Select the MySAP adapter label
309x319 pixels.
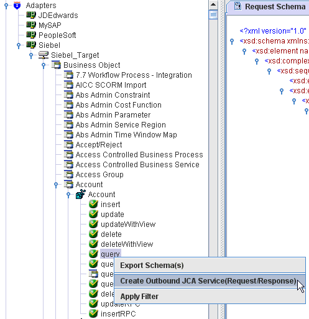50,25
